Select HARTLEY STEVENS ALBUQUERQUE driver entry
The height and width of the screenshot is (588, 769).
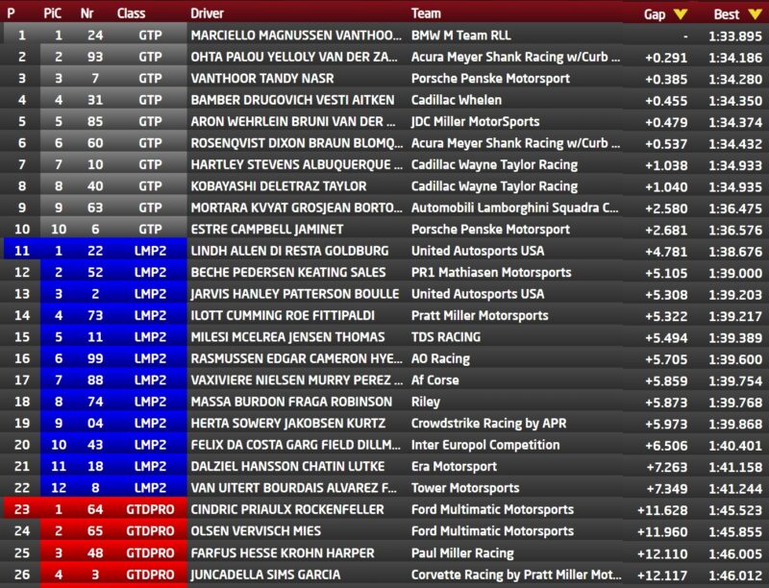click(x=297, y=164)
